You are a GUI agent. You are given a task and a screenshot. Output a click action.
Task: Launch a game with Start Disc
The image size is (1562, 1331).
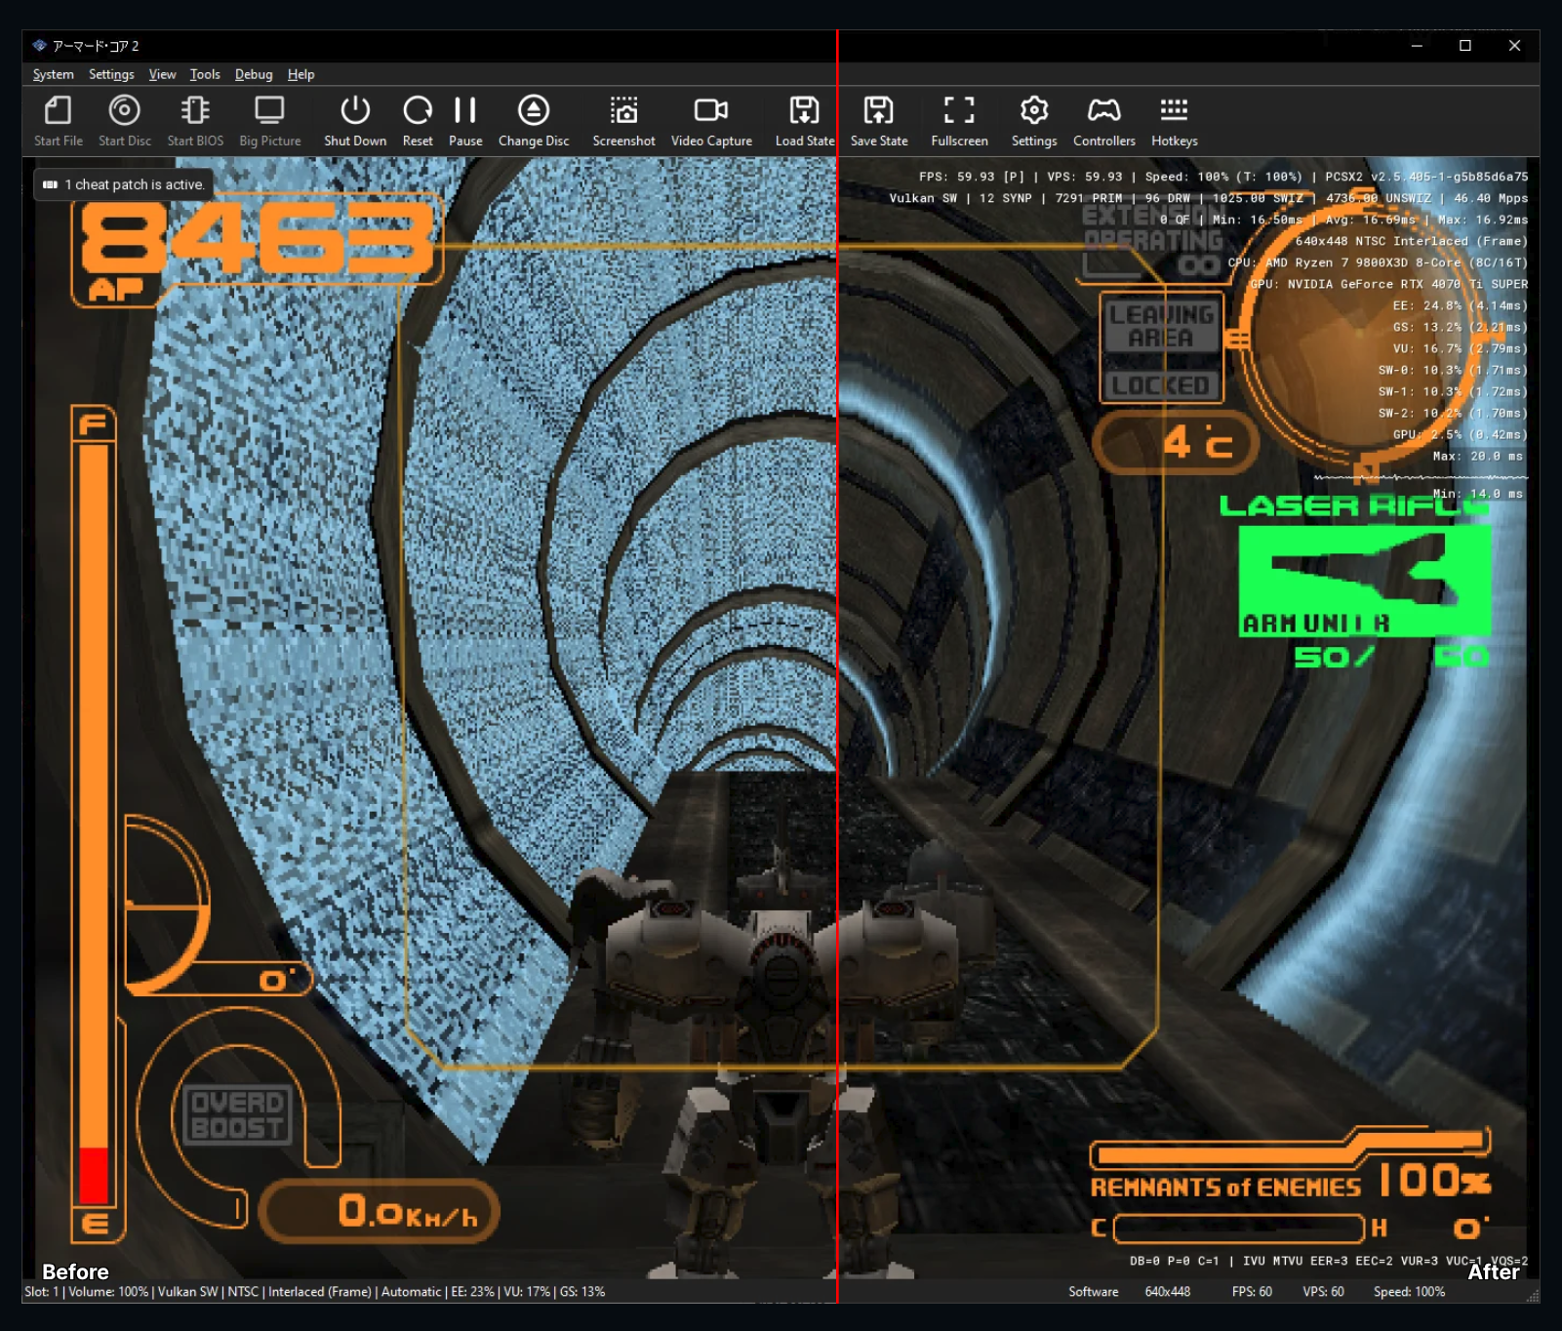coord(125,120)
